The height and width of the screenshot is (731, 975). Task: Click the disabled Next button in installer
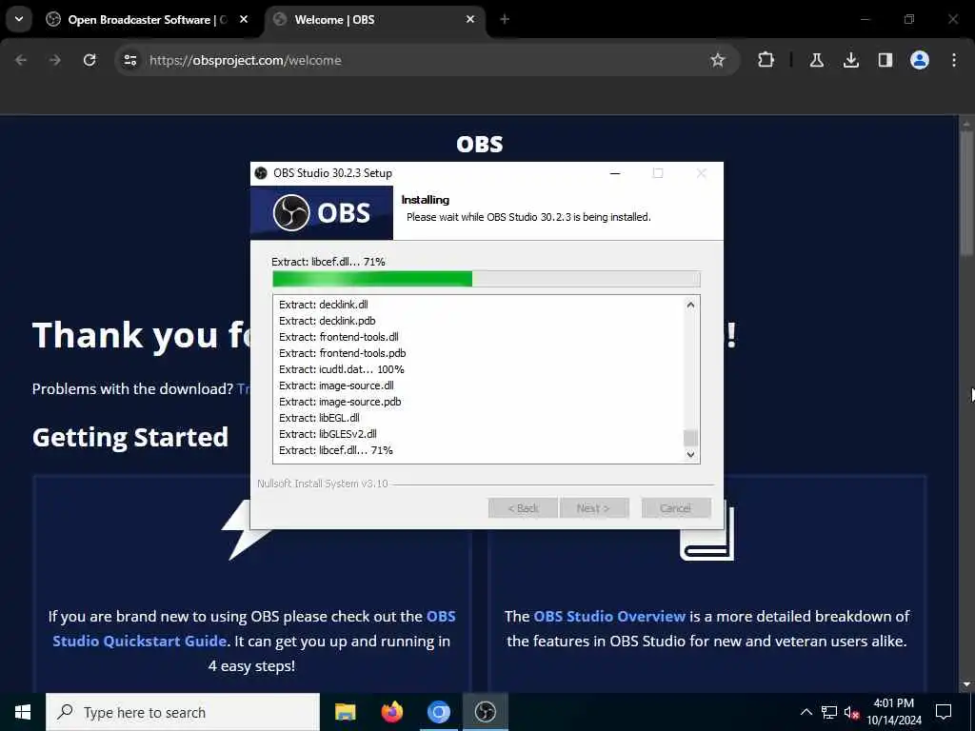click(x=594, y=508)
